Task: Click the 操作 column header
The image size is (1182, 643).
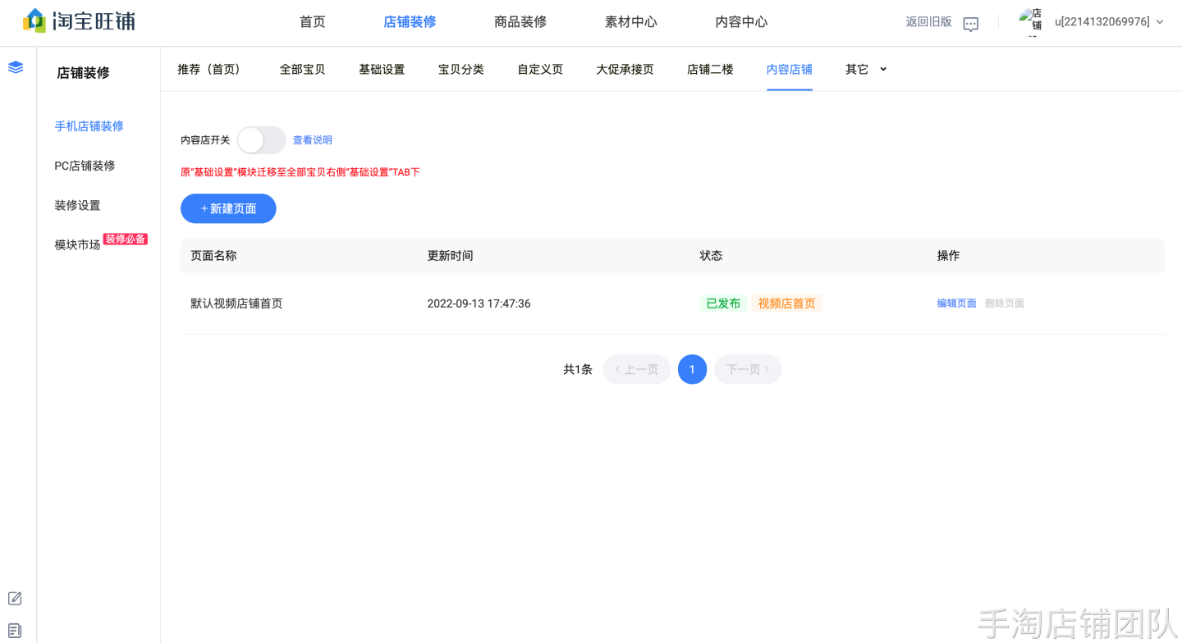Action: [x=949, y=256]
